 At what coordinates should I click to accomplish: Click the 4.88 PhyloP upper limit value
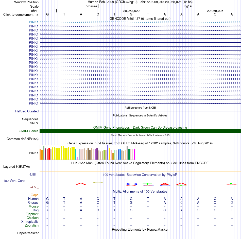tap(32, 175)
